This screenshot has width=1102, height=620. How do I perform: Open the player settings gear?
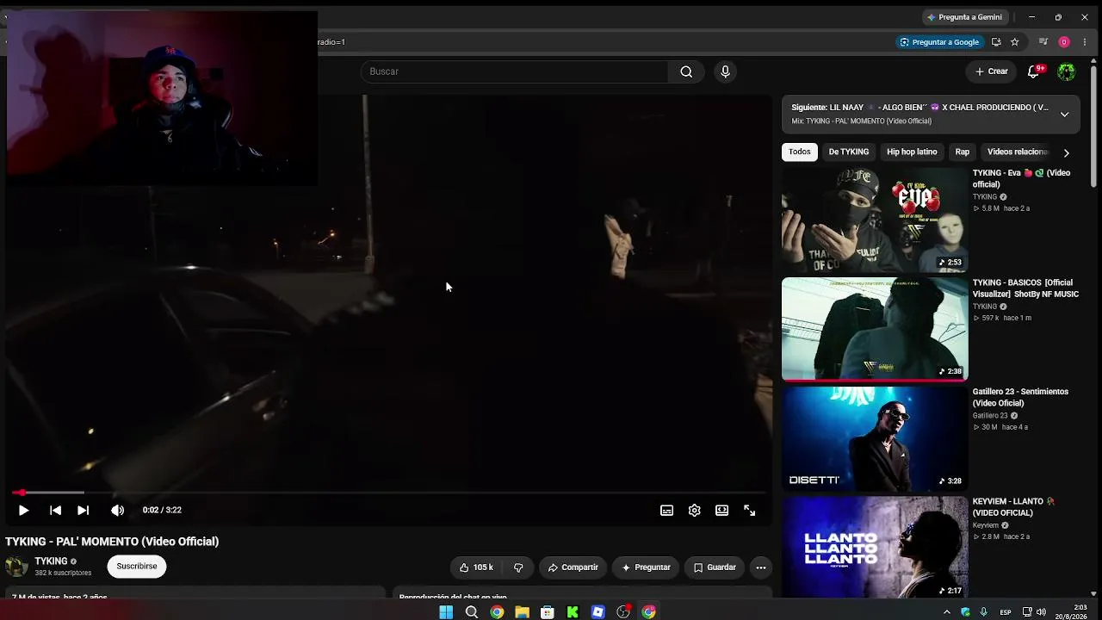(695, 511)
